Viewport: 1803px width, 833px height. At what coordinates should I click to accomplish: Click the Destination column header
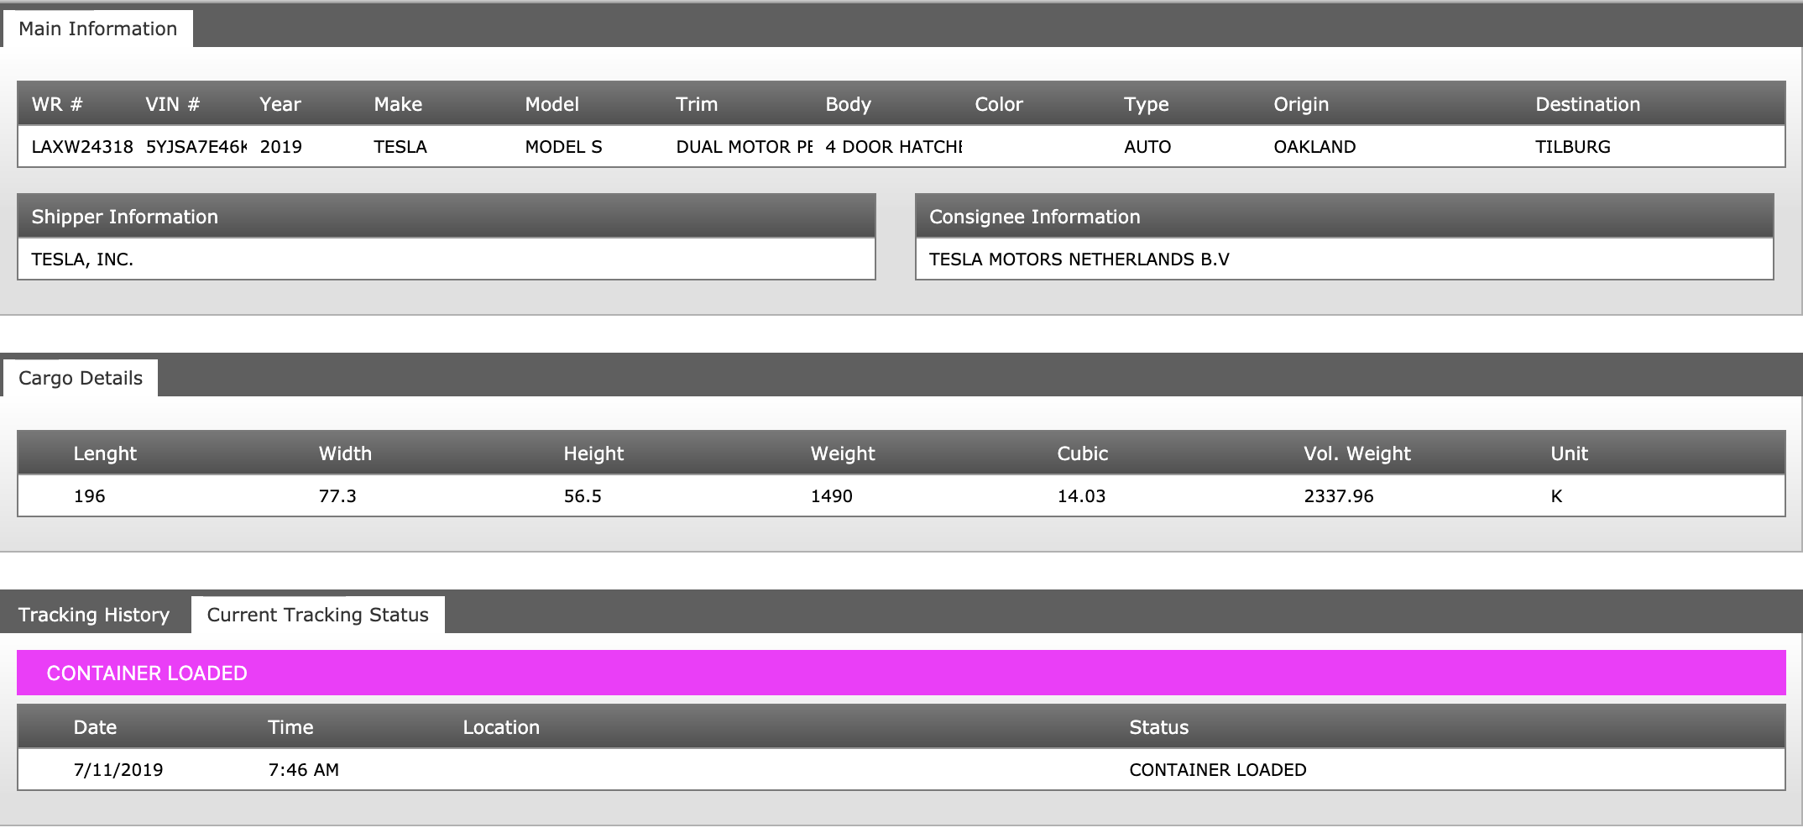pos(1587,104)
